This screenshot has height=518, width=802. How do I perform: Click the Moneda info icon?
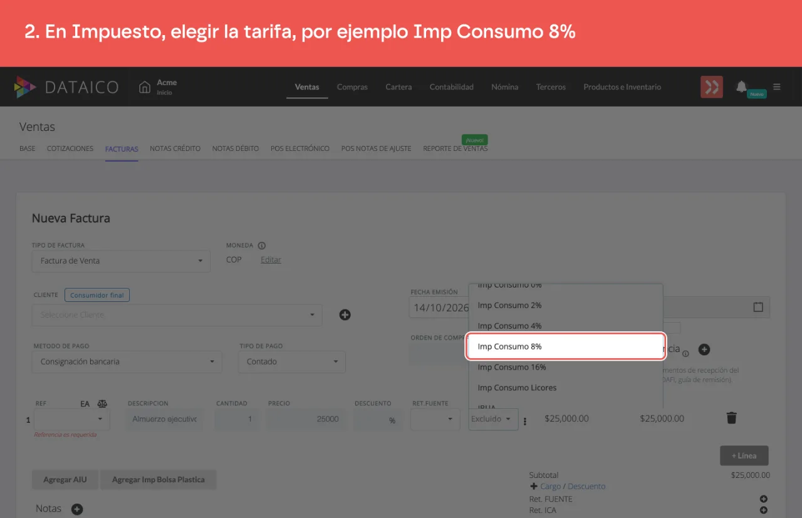(262, 246)
